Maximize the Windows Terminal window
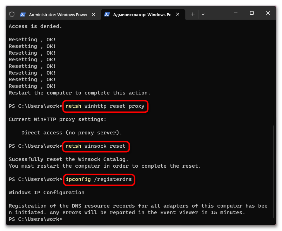Viewport: 282px width, 231px height. click(251, 13)
